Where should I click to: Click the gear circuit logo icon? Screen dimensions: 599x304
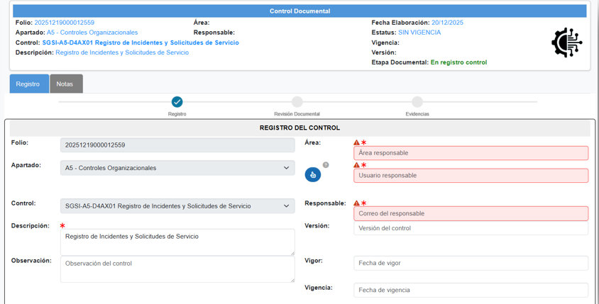[566, 43]
